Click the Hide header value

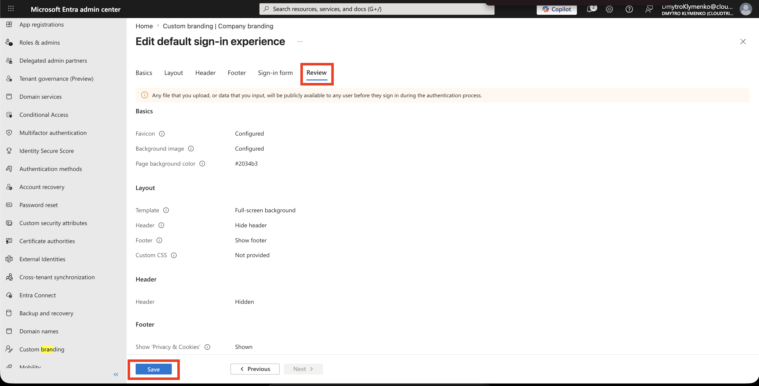click(x=251, y=226)
